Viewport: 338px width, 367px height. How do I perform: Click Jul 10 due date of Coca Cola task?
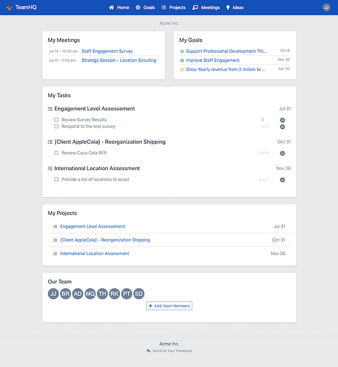pos(263,153)
